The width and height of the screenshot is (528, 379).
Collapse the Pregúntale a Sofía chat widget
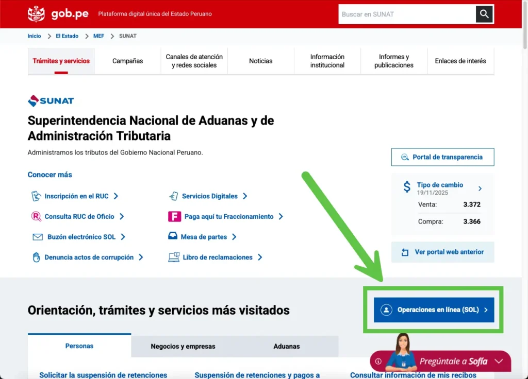(499, 361)
